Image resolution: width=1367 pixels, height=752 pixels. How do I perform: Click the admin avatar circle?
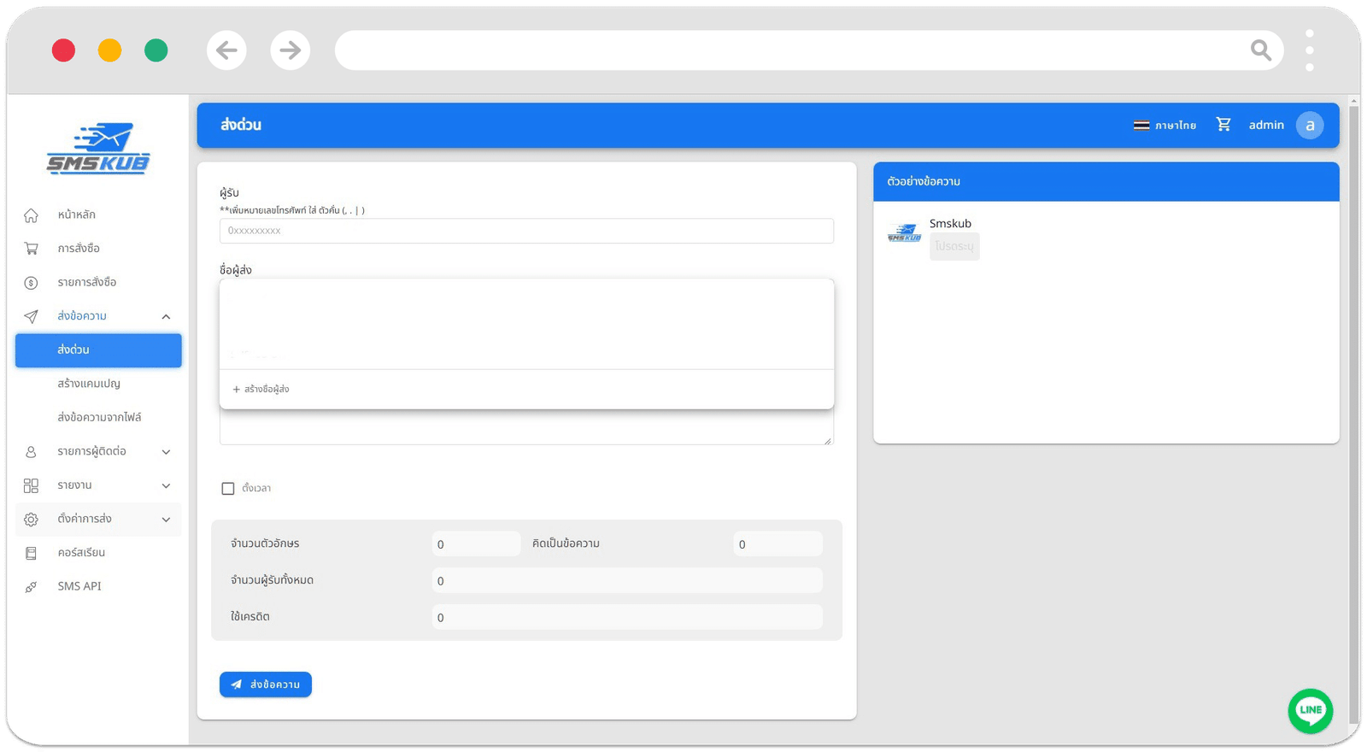1309,125
